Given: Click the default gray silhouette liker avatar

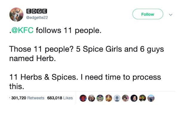Looking at the screenshot, I should tap(117, 98).
